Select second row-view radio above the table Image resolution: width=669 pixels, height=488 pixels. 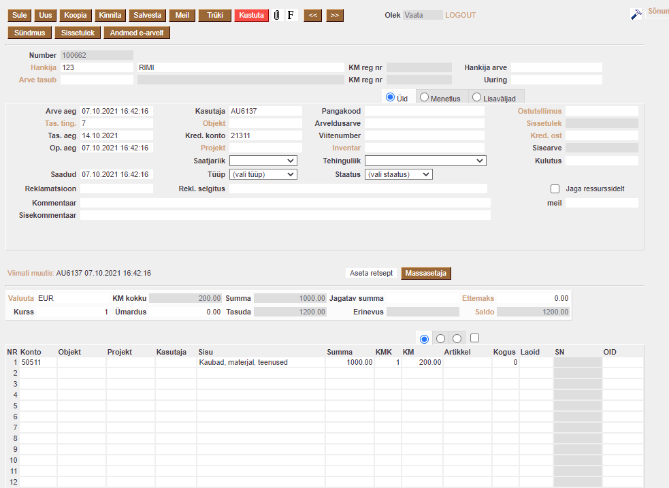click(441, 339)
